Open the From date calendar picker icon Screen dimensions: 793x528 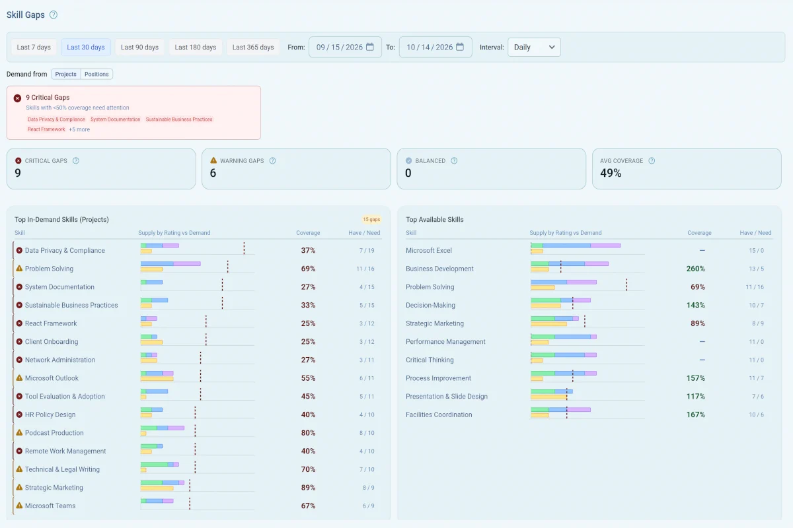click(370, 47)
